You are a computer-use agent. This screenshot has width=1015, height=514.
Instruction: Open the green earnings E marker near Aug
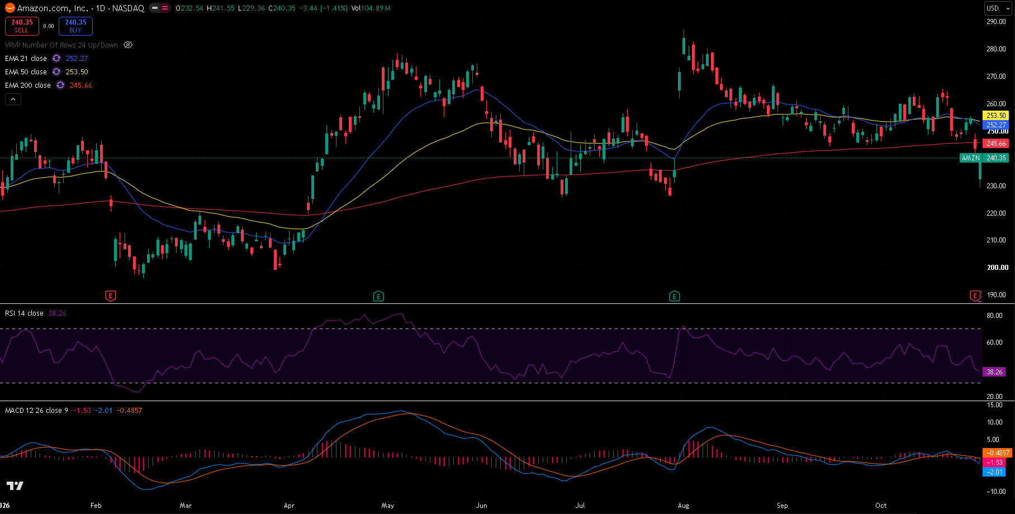(675, 296)
